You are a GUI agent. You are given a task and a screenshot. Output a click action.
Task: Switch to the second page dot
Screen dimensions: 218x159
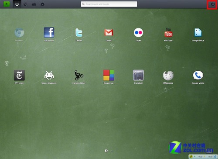point(112,151)
